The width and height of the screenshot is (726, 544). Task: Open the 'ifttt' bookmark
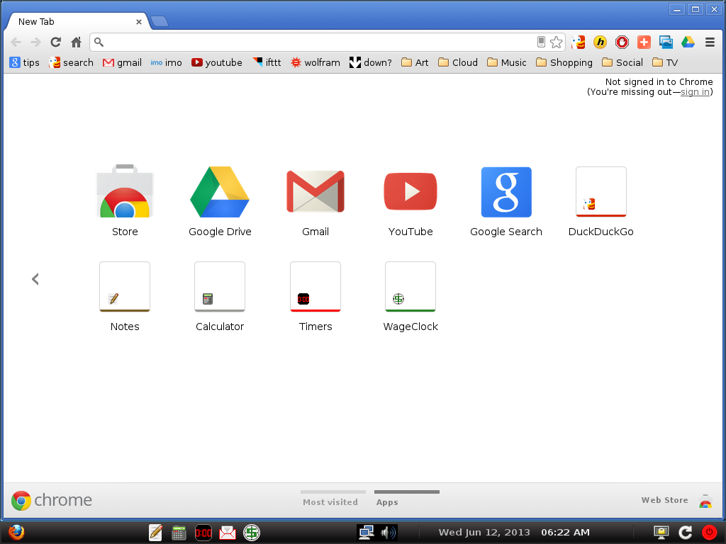tap(267, 62)
